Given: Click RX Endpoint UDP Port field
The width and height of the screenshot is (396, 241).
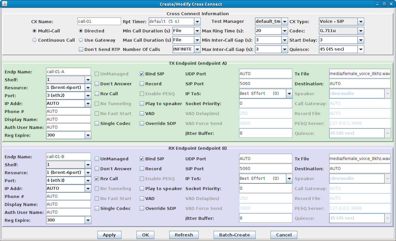Looking at the screenshot, I should 266,159.
